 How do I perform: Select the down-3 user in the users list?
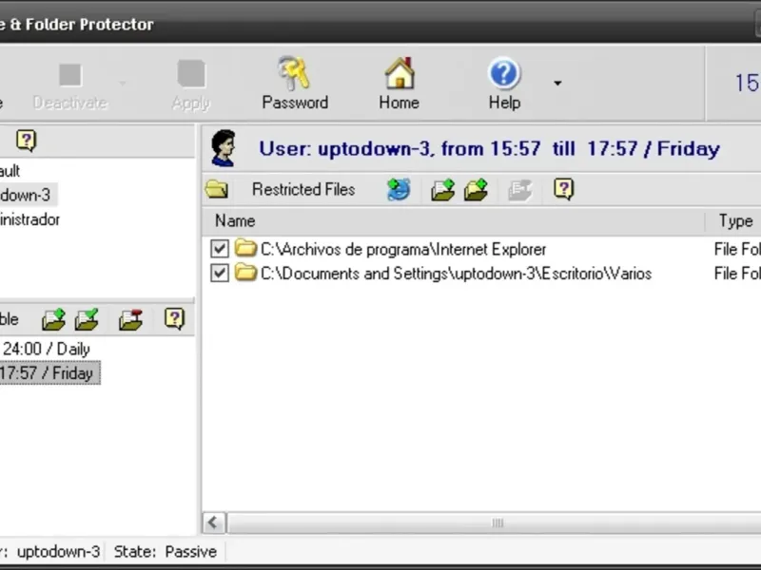coord(29,196)
